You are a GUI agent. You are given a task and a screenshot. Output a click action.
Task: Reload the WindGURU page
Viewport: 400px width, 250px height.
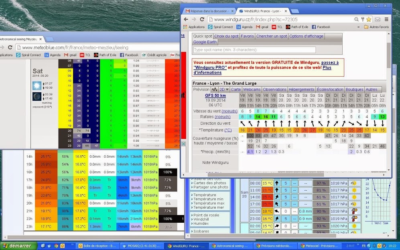click(202, 19)
